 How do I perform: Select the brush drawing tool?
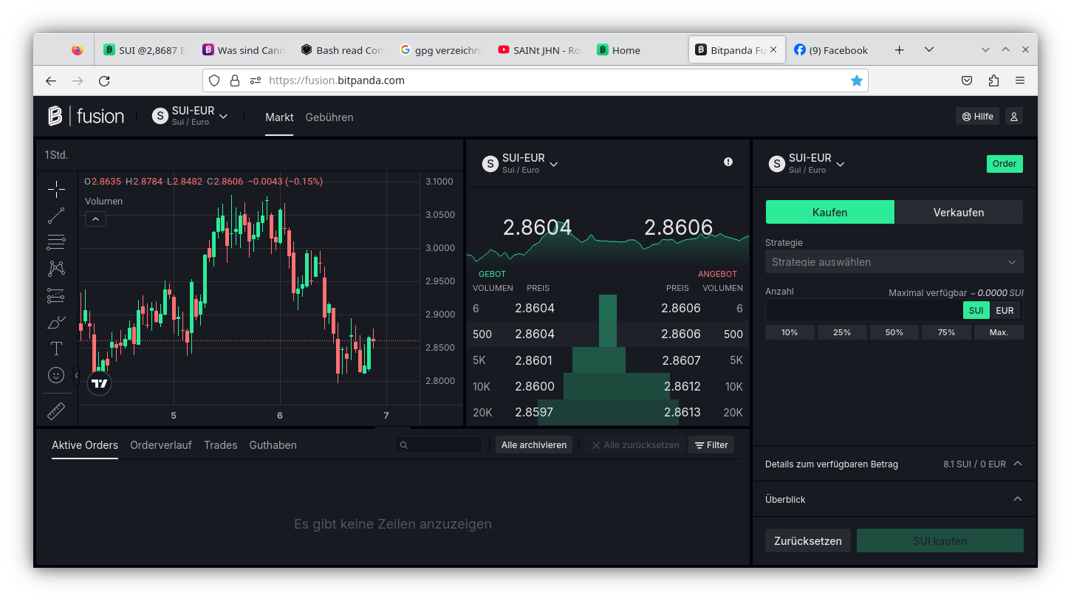click(x=56, y=323)
